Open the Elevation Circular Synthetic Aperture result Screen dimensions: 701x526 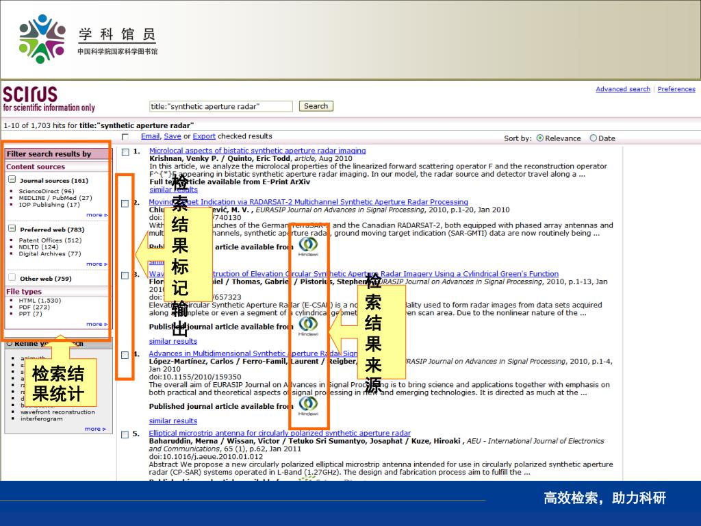(354, 274)
